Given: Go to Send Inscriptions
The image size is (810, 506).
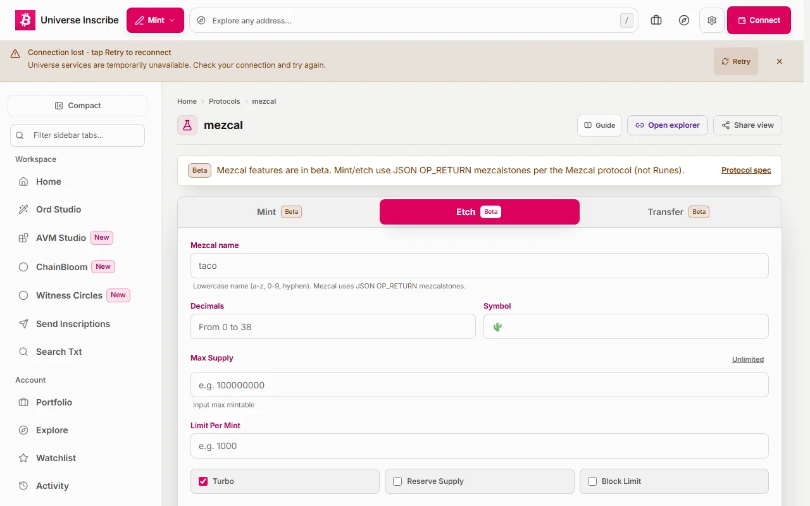Looking at the screenshot, I should tap(77, 324).
